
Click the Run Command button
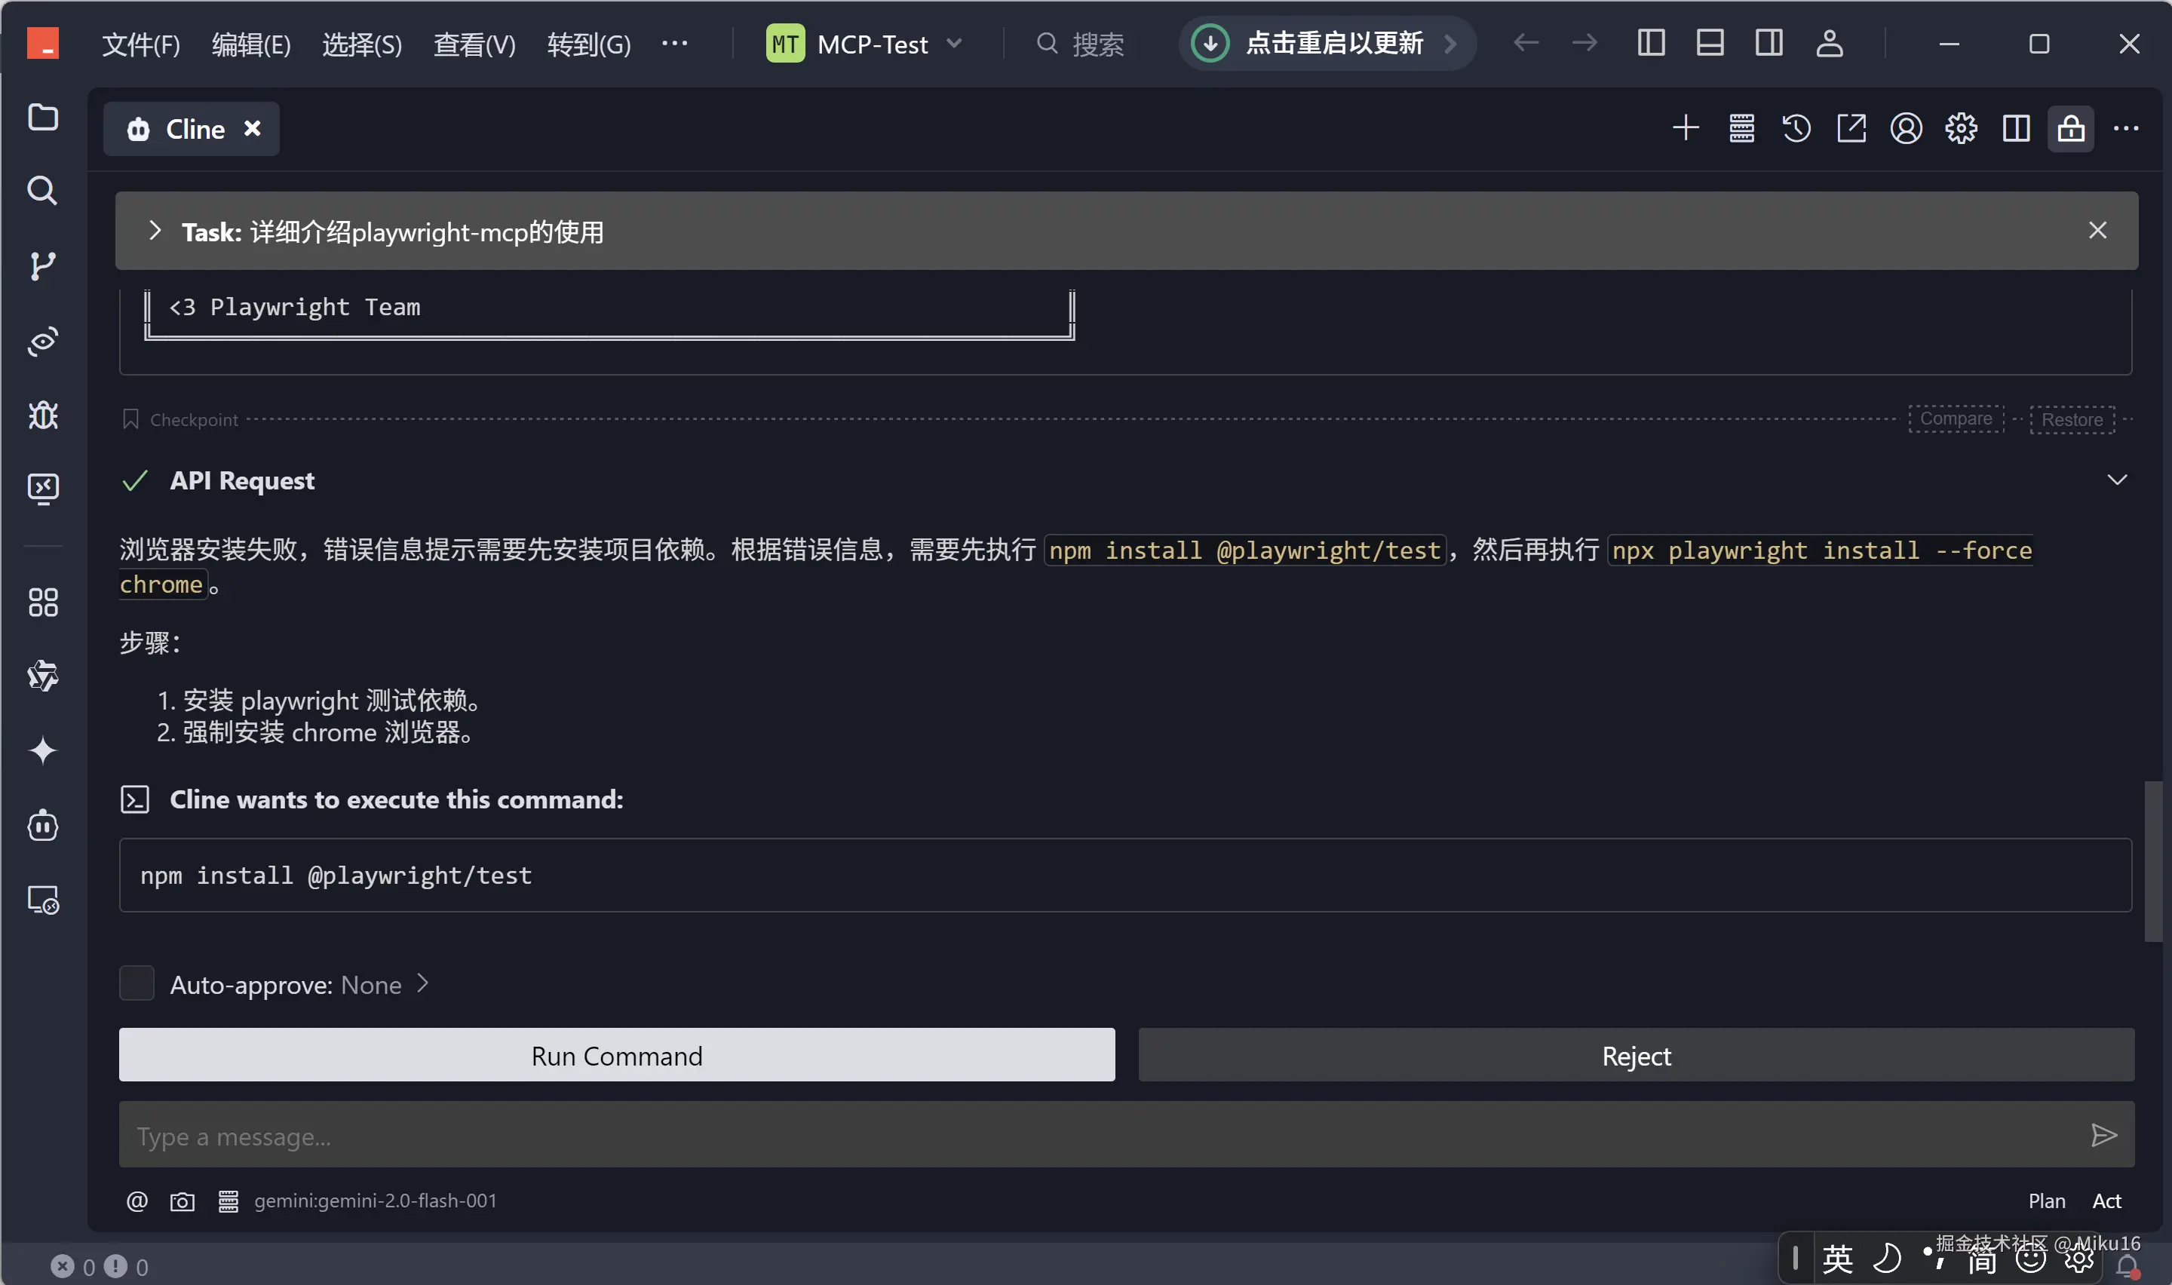[x=616, y=1056]
